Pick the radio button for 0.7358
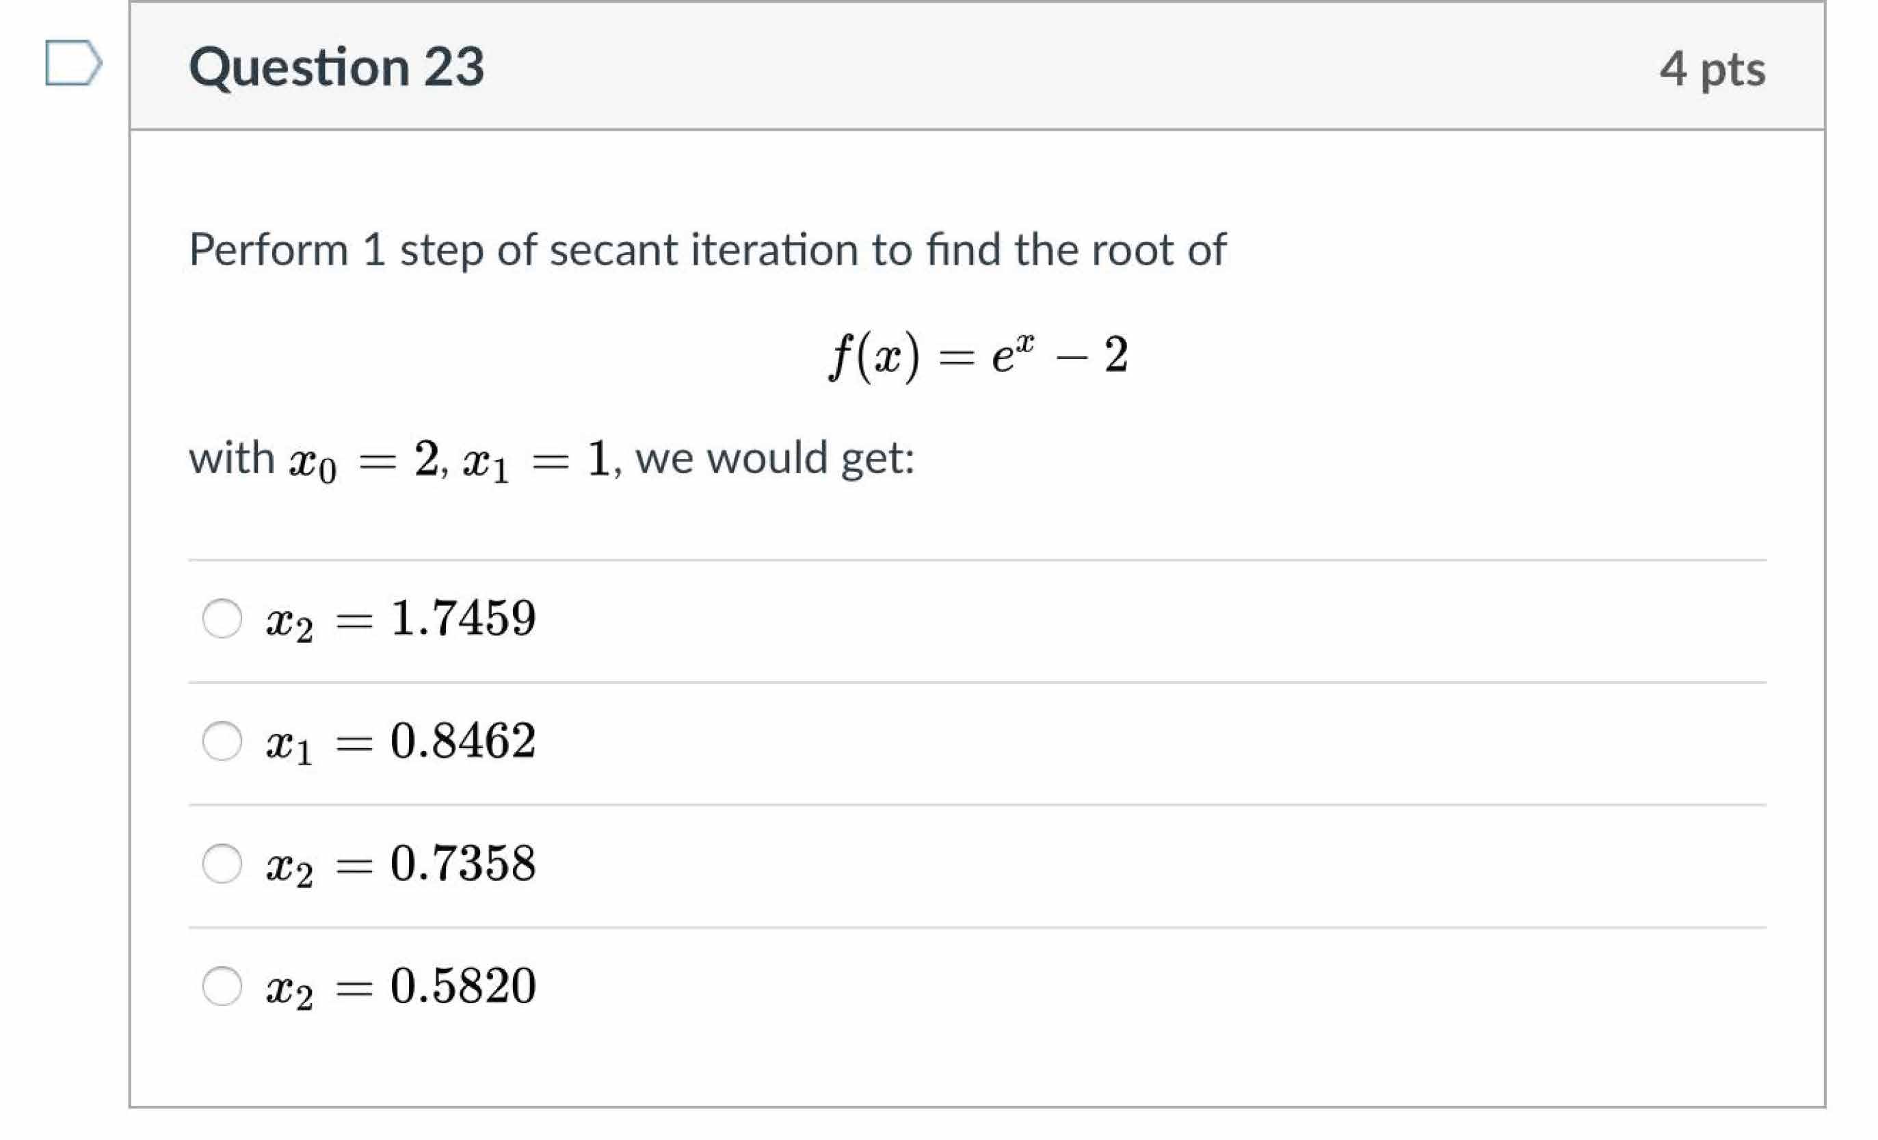The image size is (1878, 1140). (222, 864)
